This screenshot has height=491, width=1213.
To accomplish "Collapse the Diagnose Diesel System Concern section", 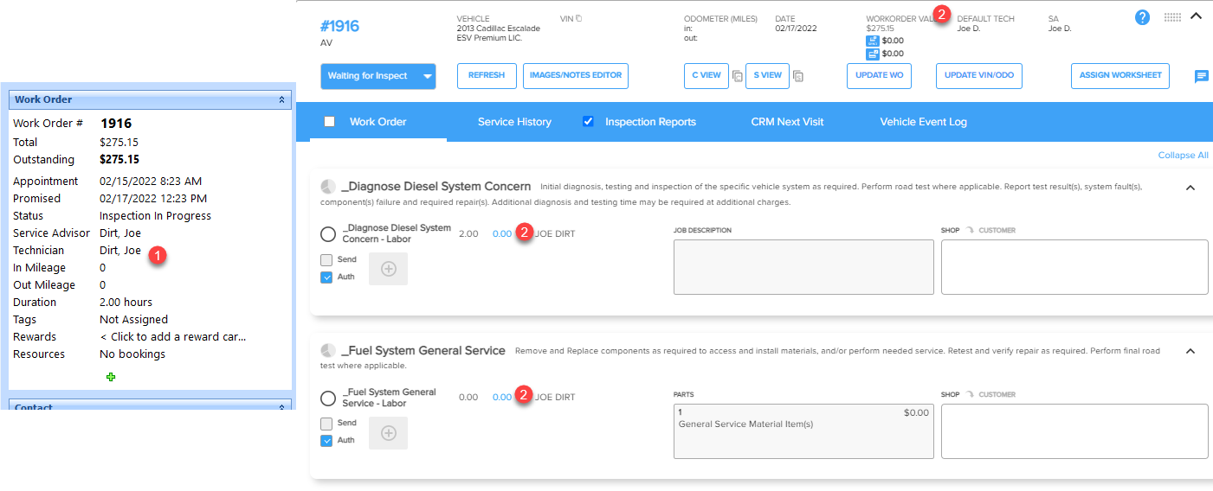I will point(1190,188).
